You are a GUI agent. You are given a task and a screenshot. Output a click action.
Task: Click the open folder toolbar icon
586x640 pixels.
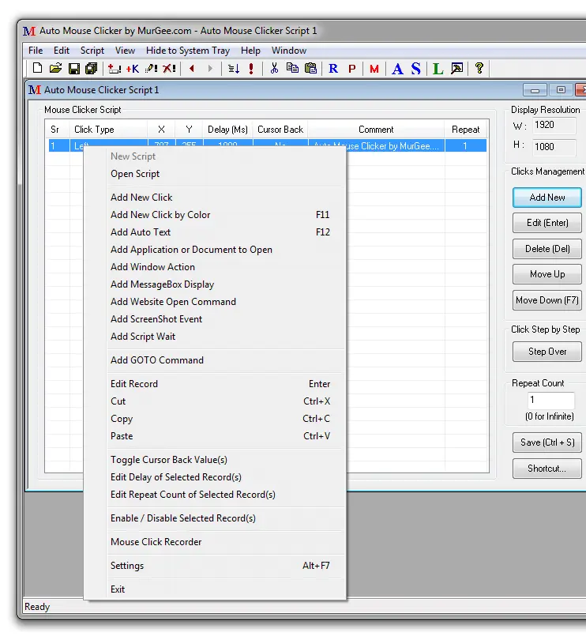point(55,69)
